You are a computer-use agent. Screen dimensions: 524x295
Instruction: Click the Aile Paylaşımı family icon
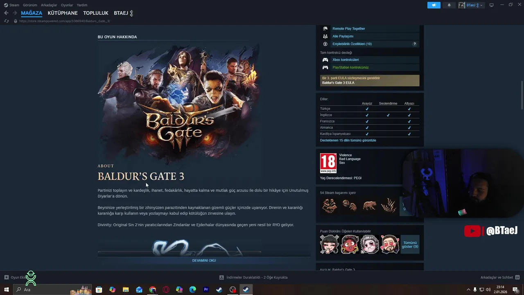click(x=325, y=36)
